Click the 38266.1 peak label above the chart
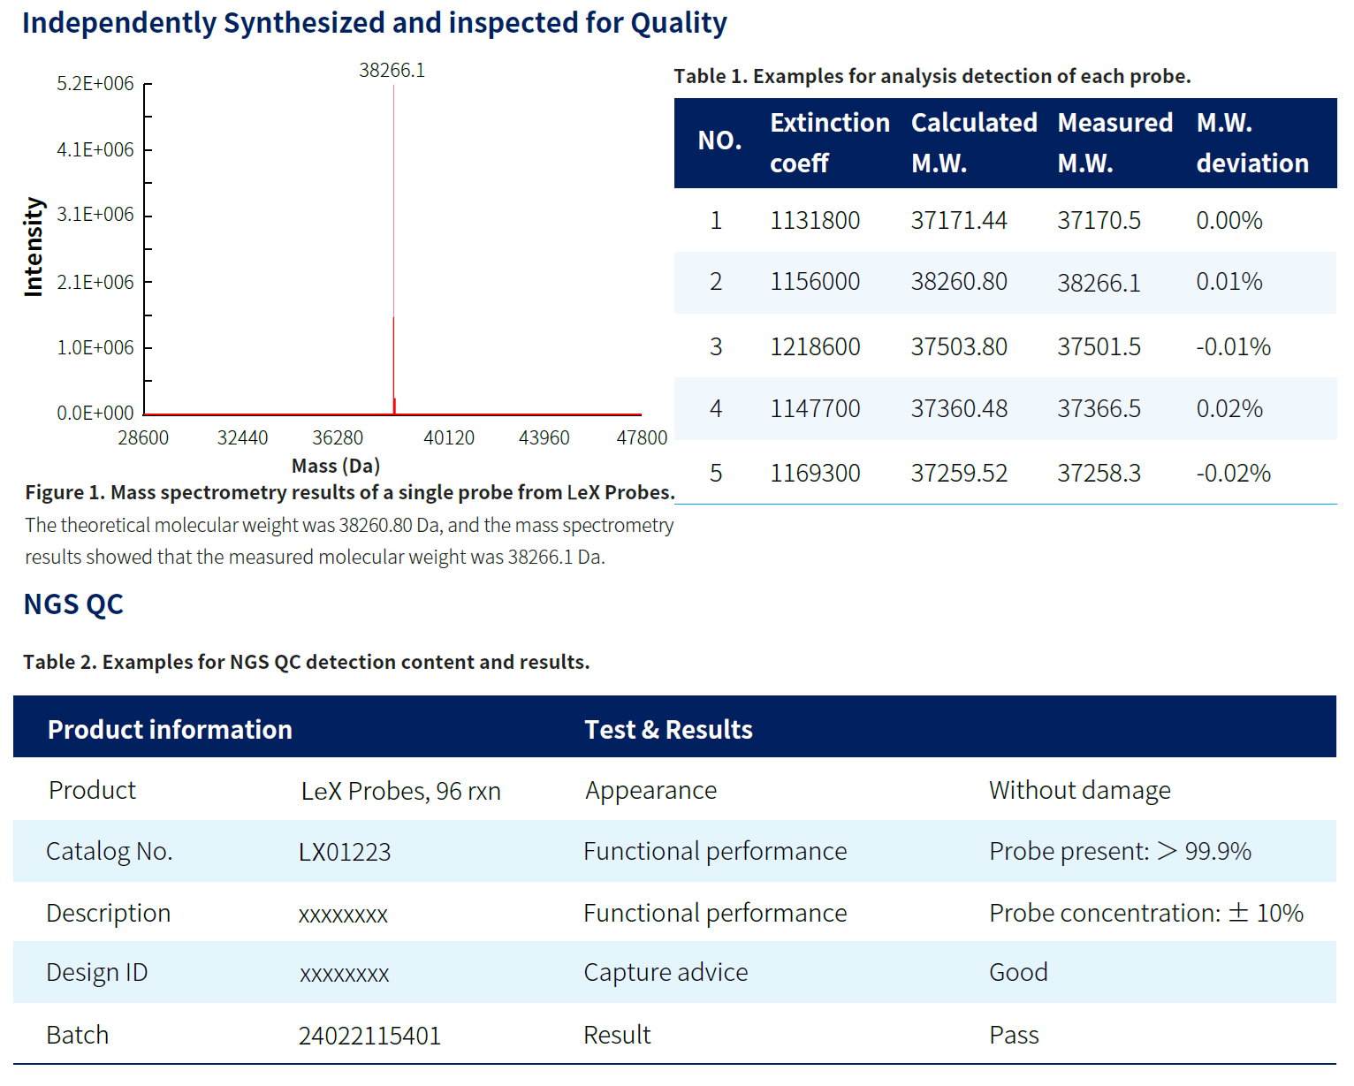Screen dimensions: 1354x1086 point(392,71)
